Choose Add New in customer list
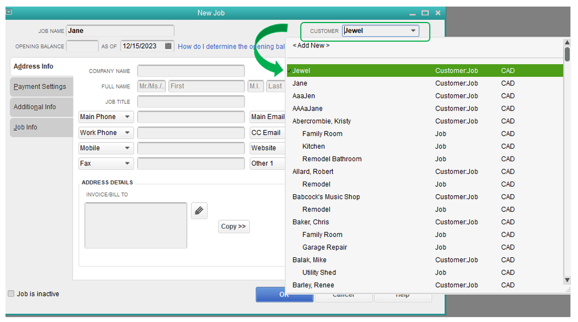 [311, 45]
